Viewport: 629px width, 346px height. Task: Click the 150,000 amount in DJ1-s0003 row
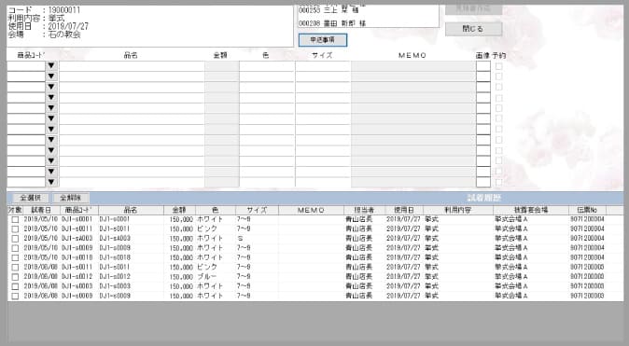tap(181, 286)
